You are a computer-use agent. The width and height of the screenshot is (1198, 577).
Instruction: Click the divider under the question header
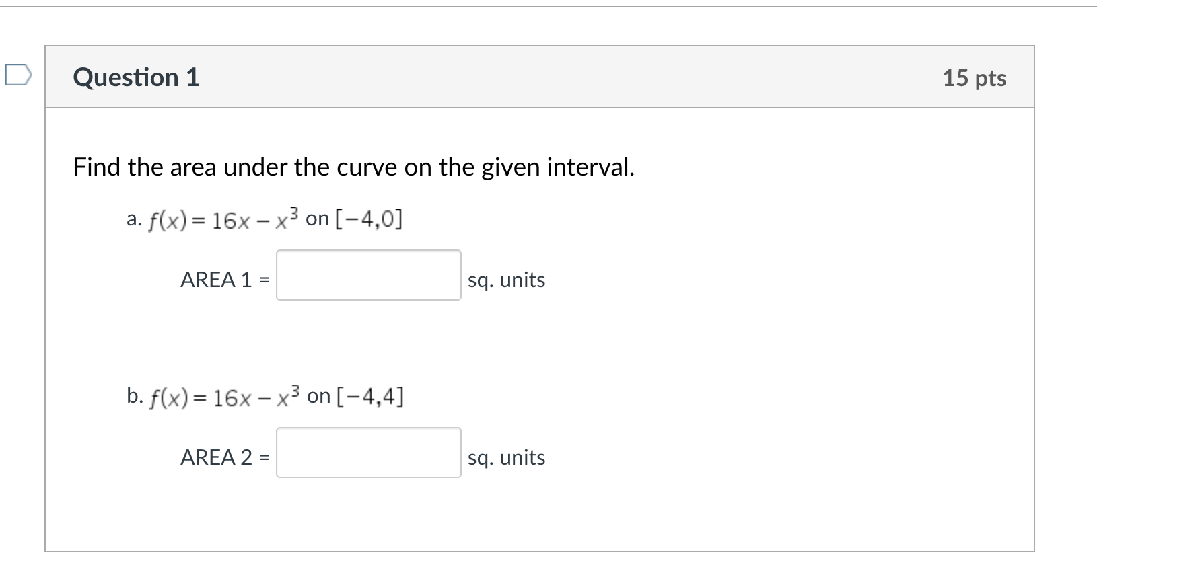[538, 106]
